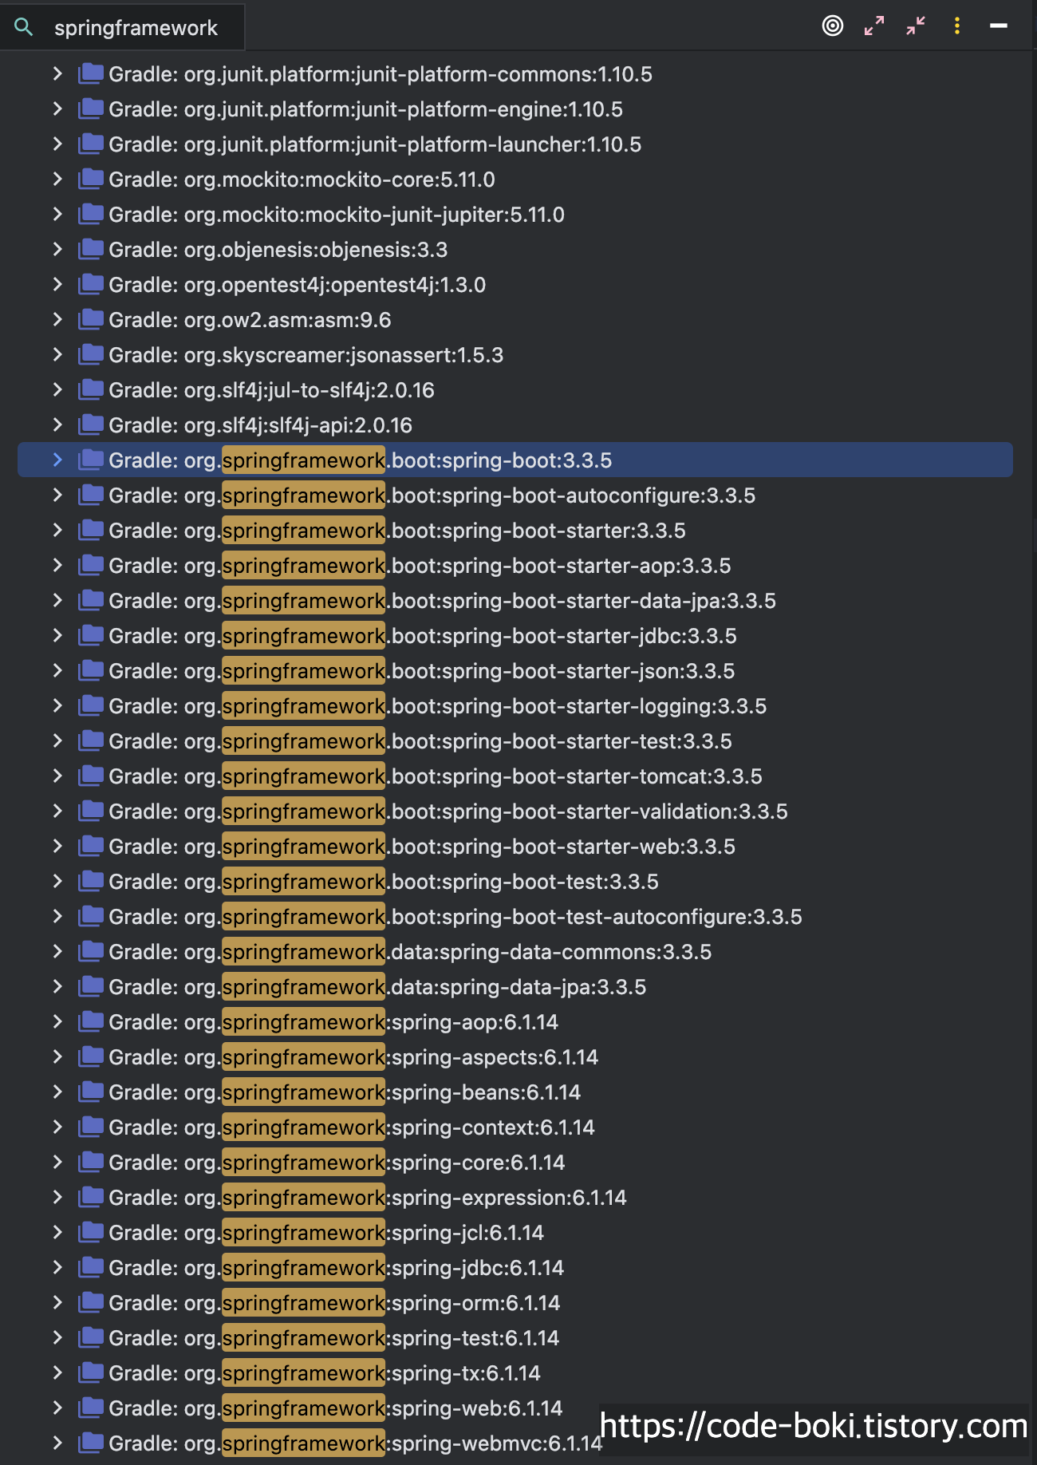Click folder icon of jsonassert:1.5.3
The image size is (1037, 1465).
(x=91, y=354)
